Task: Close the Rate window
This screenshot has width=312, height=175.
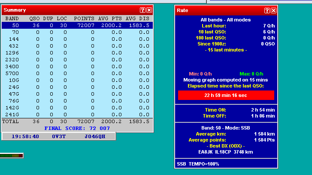Action: pos(274,11)
